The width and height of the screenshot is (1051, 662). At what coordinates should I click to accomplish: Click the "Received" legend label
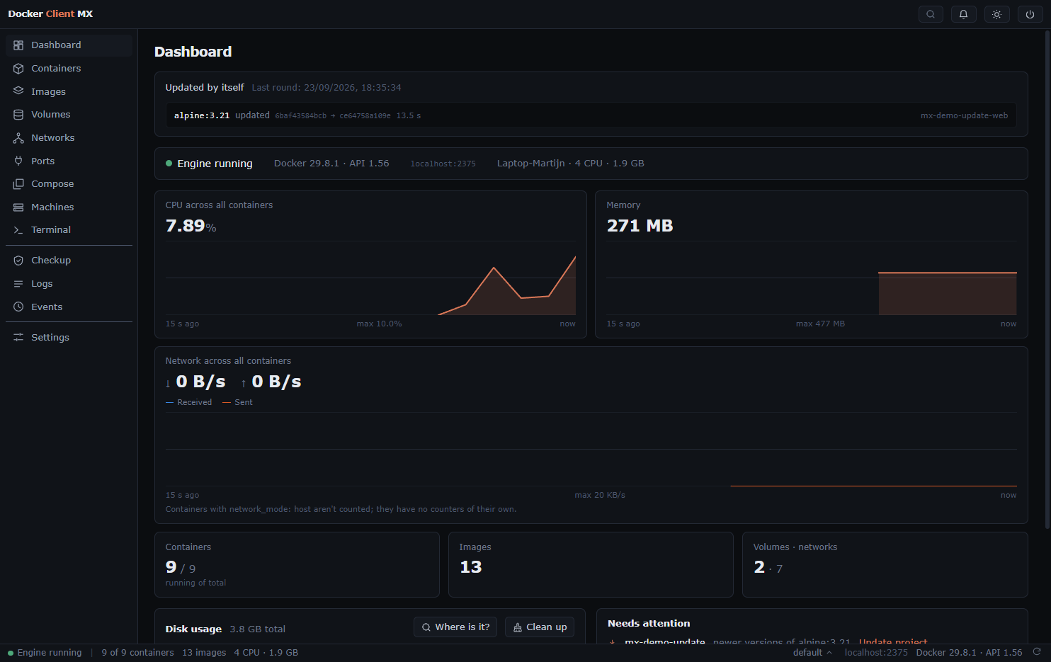tap(195, 402)
